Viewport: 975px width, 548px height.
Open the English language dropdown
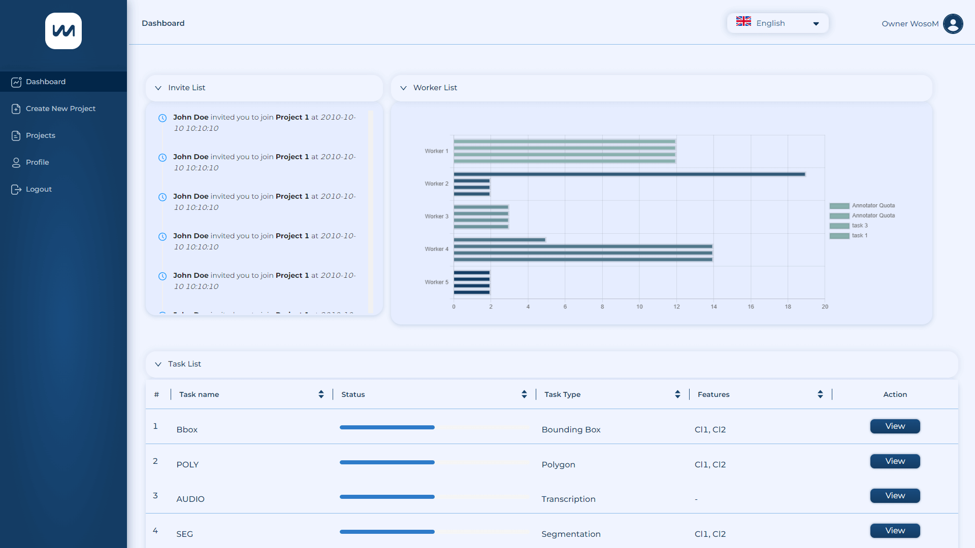pos(777,23)
